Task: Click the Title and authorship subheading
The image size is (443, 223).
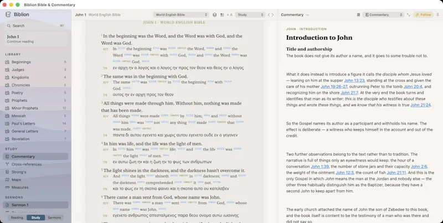Action: click(309, 49)
